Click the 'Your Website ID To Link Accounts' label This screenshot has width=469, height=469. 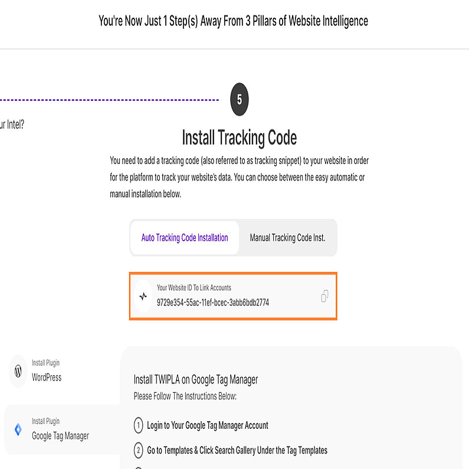click(194, 288)
